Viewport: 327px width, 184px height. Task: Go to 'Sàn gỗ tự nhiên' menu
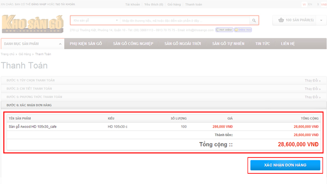click(x=229, y=44)
